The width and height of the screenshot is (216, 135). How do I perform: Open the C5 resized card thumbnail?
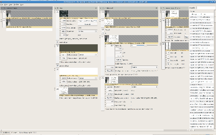click(x=112, y=80)
